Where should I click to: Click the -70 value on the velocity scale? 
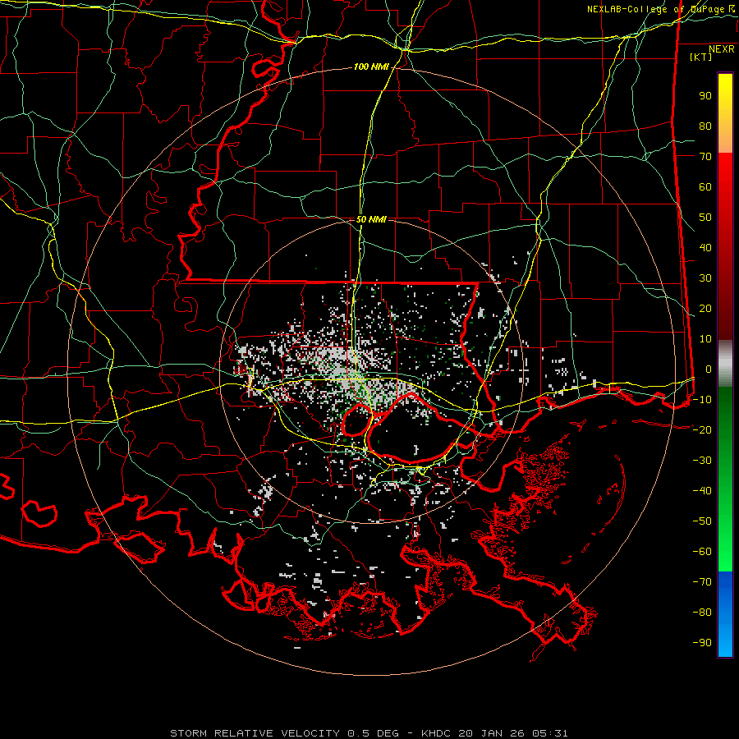click(x=702, y=582)
